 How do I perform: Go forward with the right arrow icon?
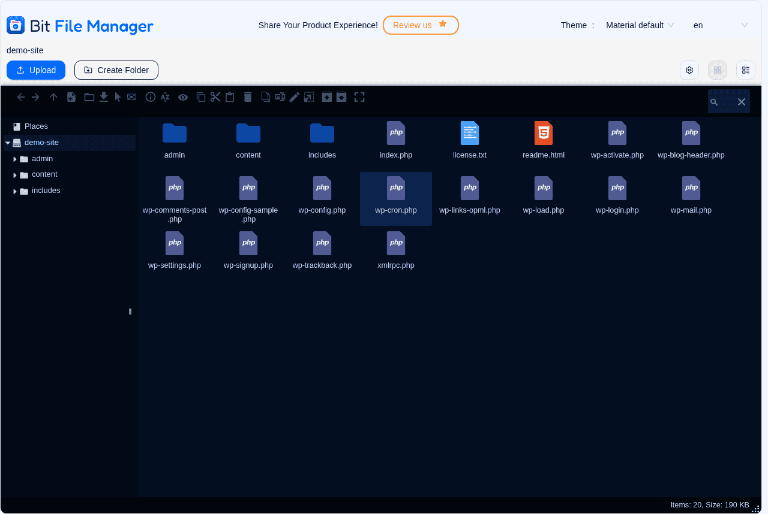tap(35, 97)
